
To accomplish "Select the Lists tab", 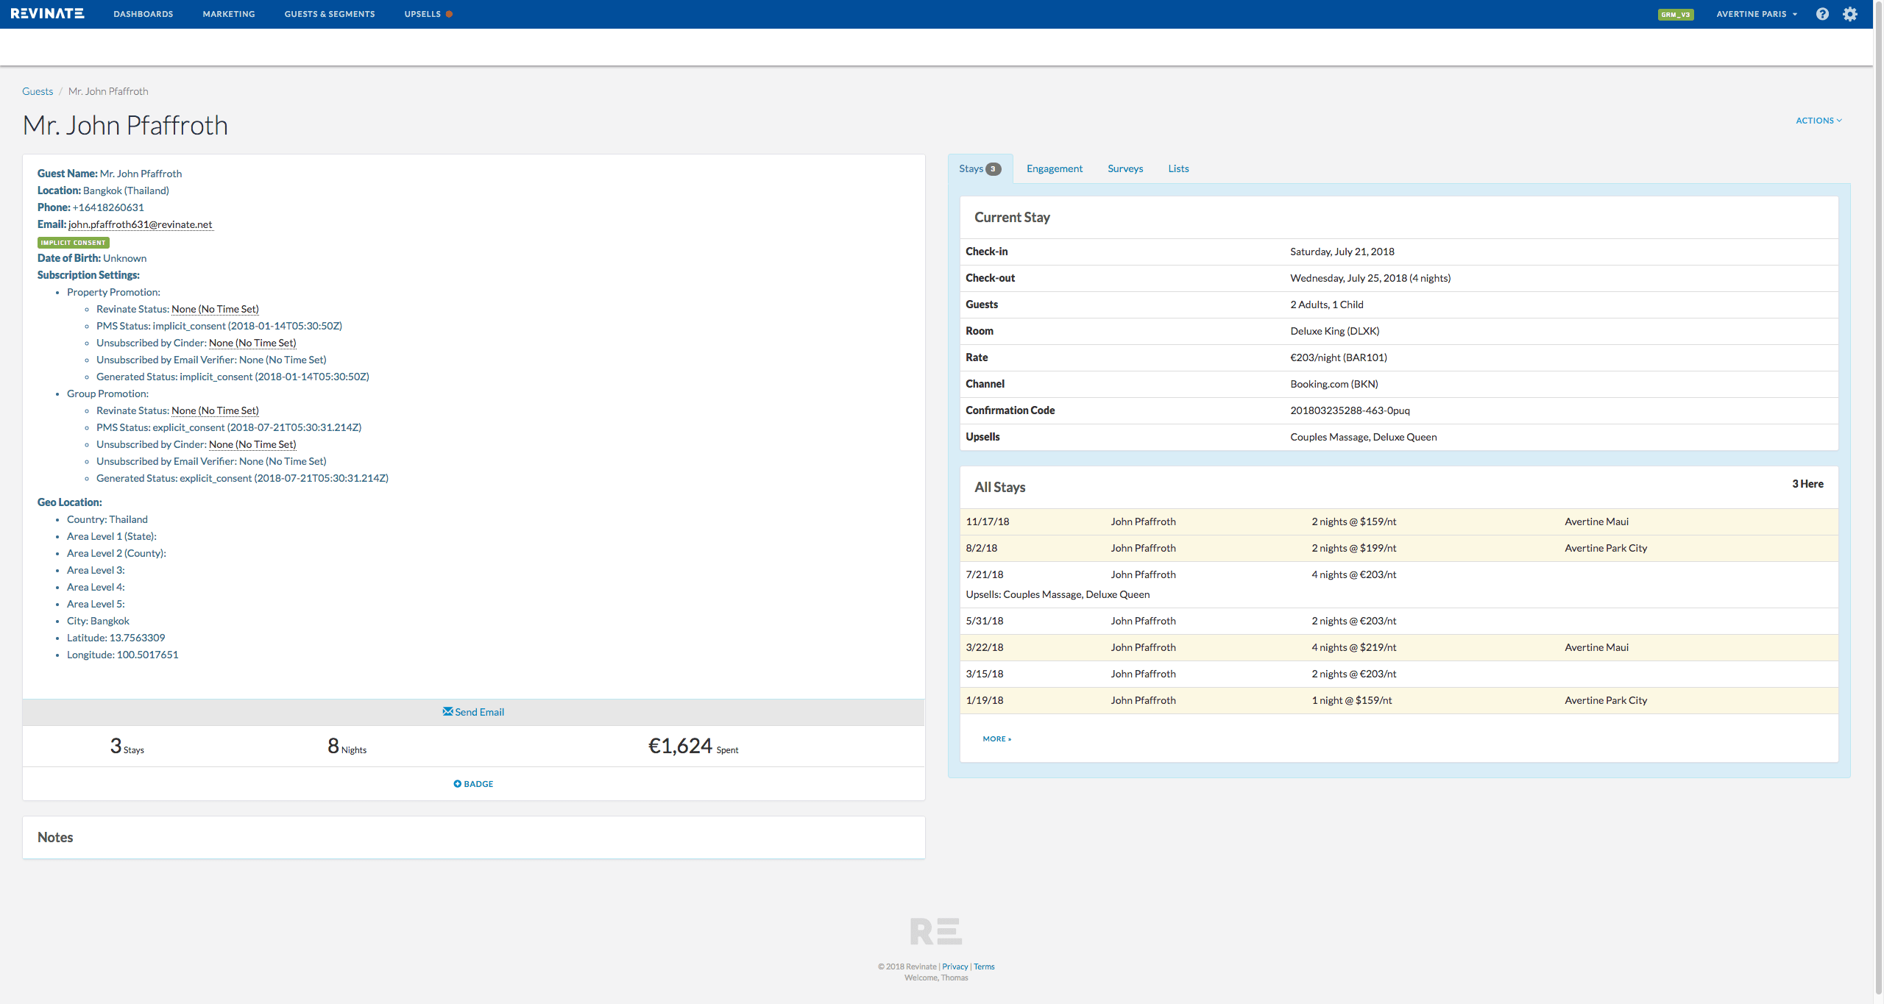I will coord(1177,168).
